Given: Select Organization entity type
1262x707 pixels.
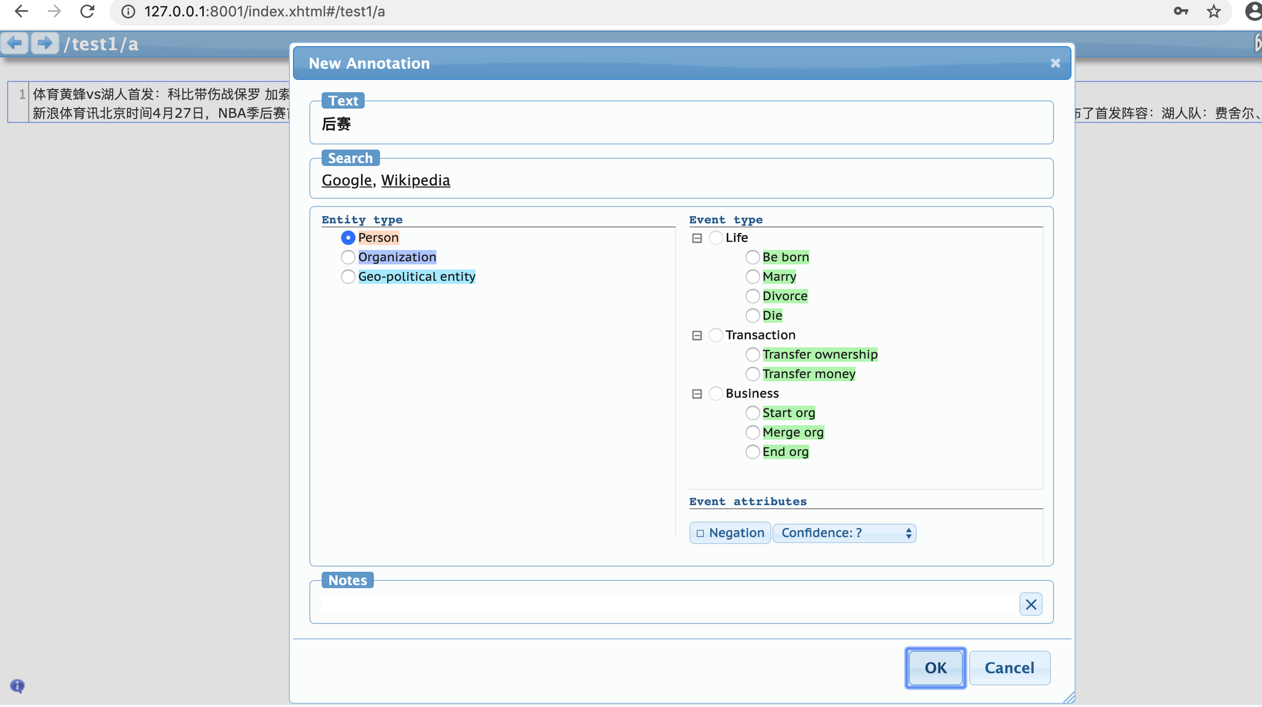Looking at the screenshot, I should pos(348,257).
